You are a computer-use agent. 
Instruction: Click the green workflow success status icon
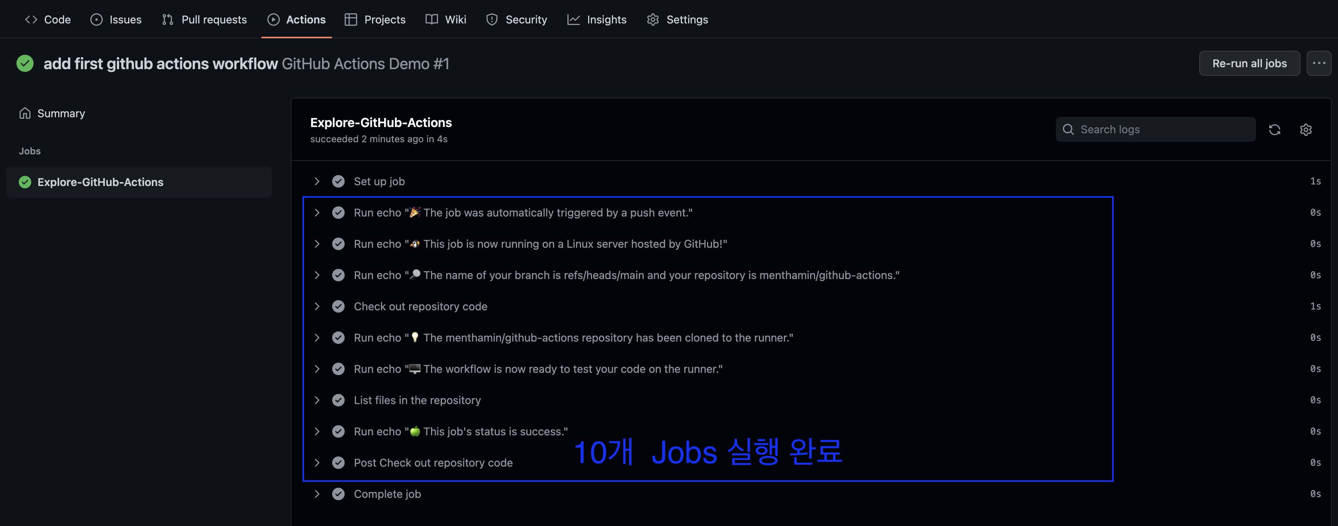tap(25, 63)
